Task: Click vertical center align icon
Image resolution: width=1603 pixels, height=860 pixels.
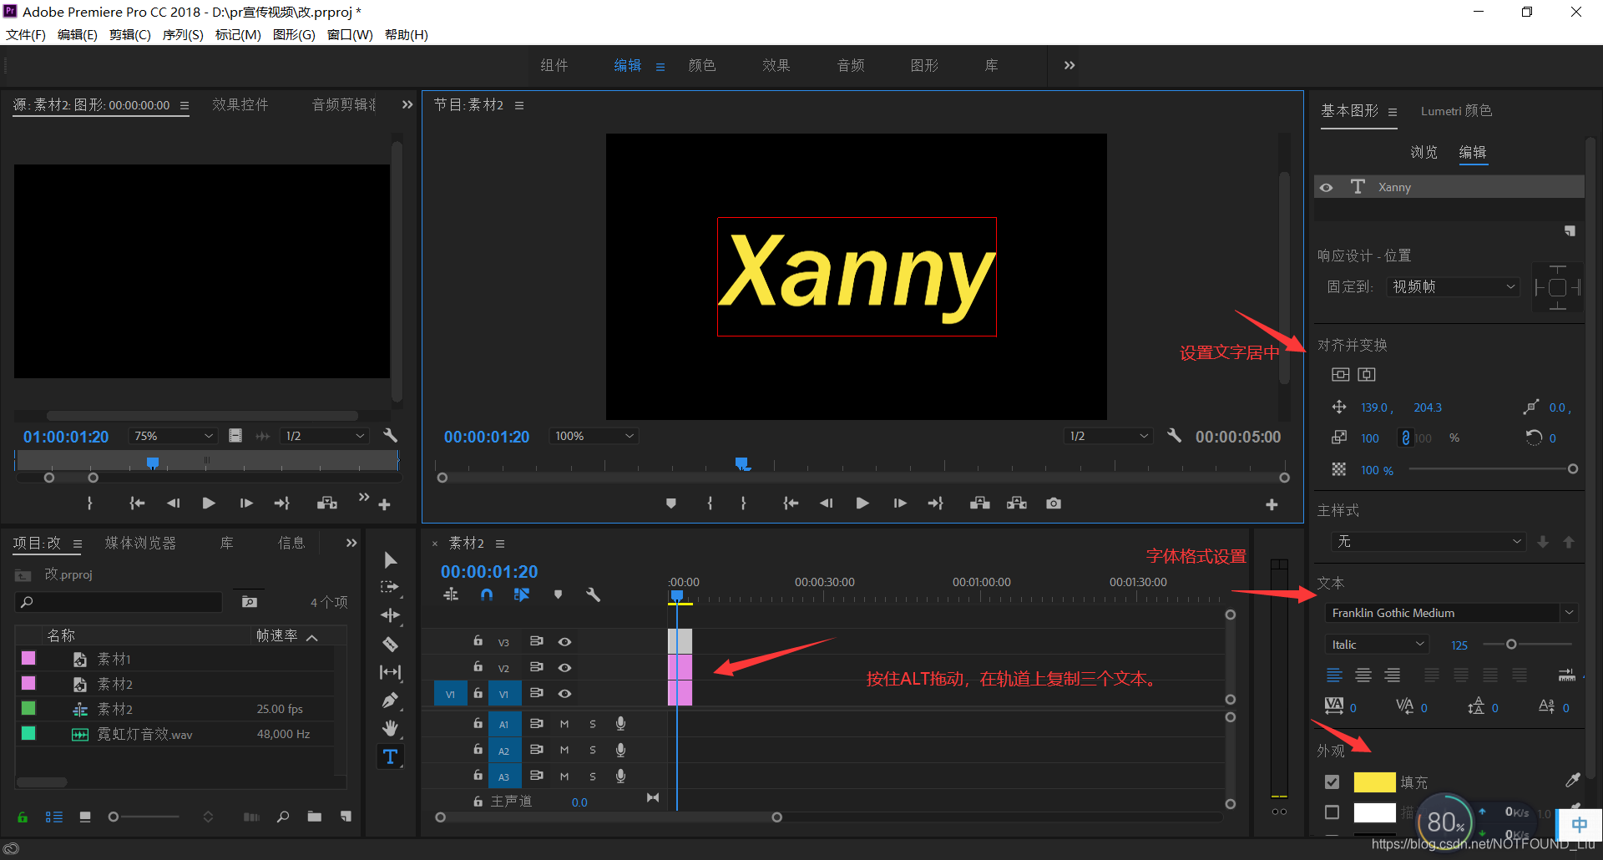Action: (1340, 374)
